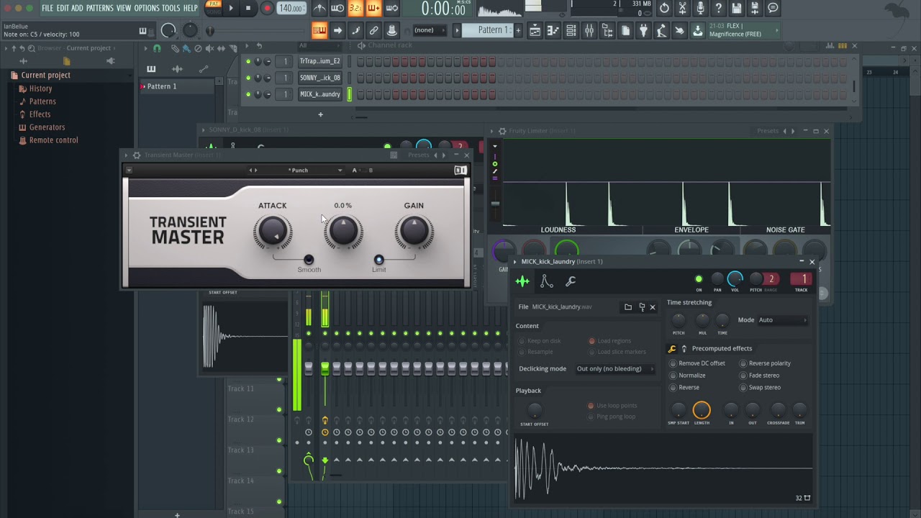Open the EDIT menu
This screenshot has width=921, height=518.
(63, 8)
